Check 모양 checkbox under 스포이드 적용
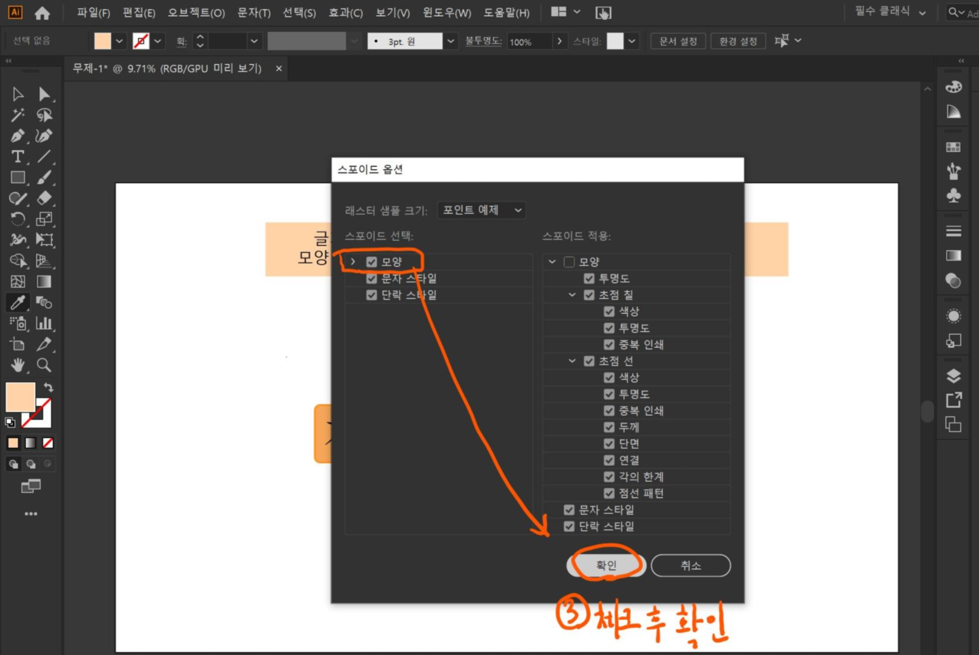 point(569,262)
